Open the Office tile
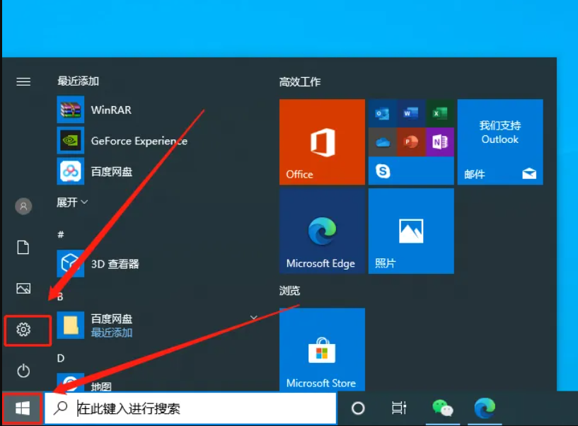This screenshot has width=578, height=426. click(322, 142)
